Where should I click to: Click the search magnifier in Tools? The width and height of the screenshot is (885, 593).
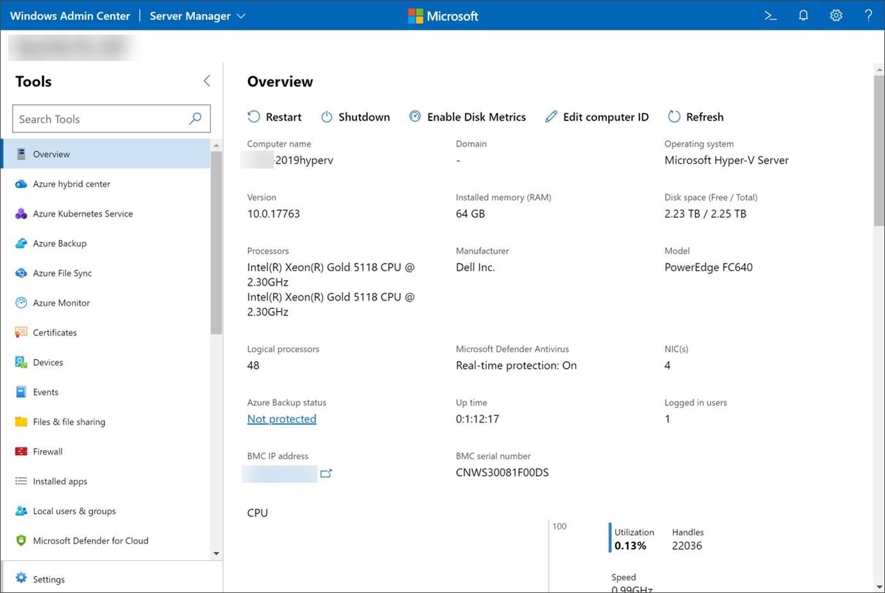tap(196, 119)
